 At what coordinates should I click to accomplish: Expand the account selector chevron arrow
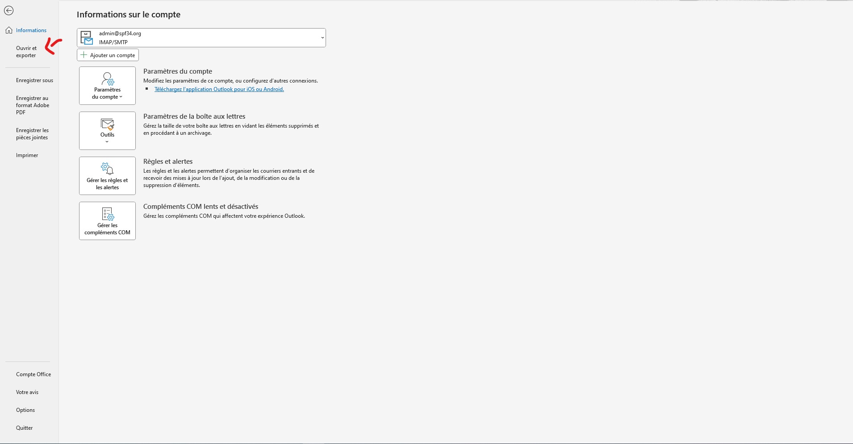(322, 38)
